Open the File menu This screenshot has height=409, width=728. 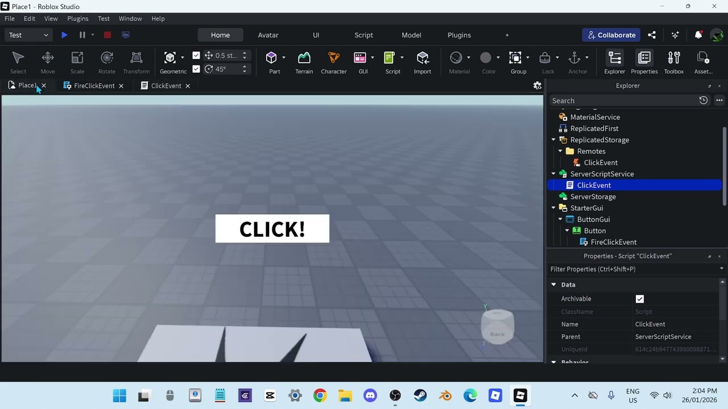[10, 19]
